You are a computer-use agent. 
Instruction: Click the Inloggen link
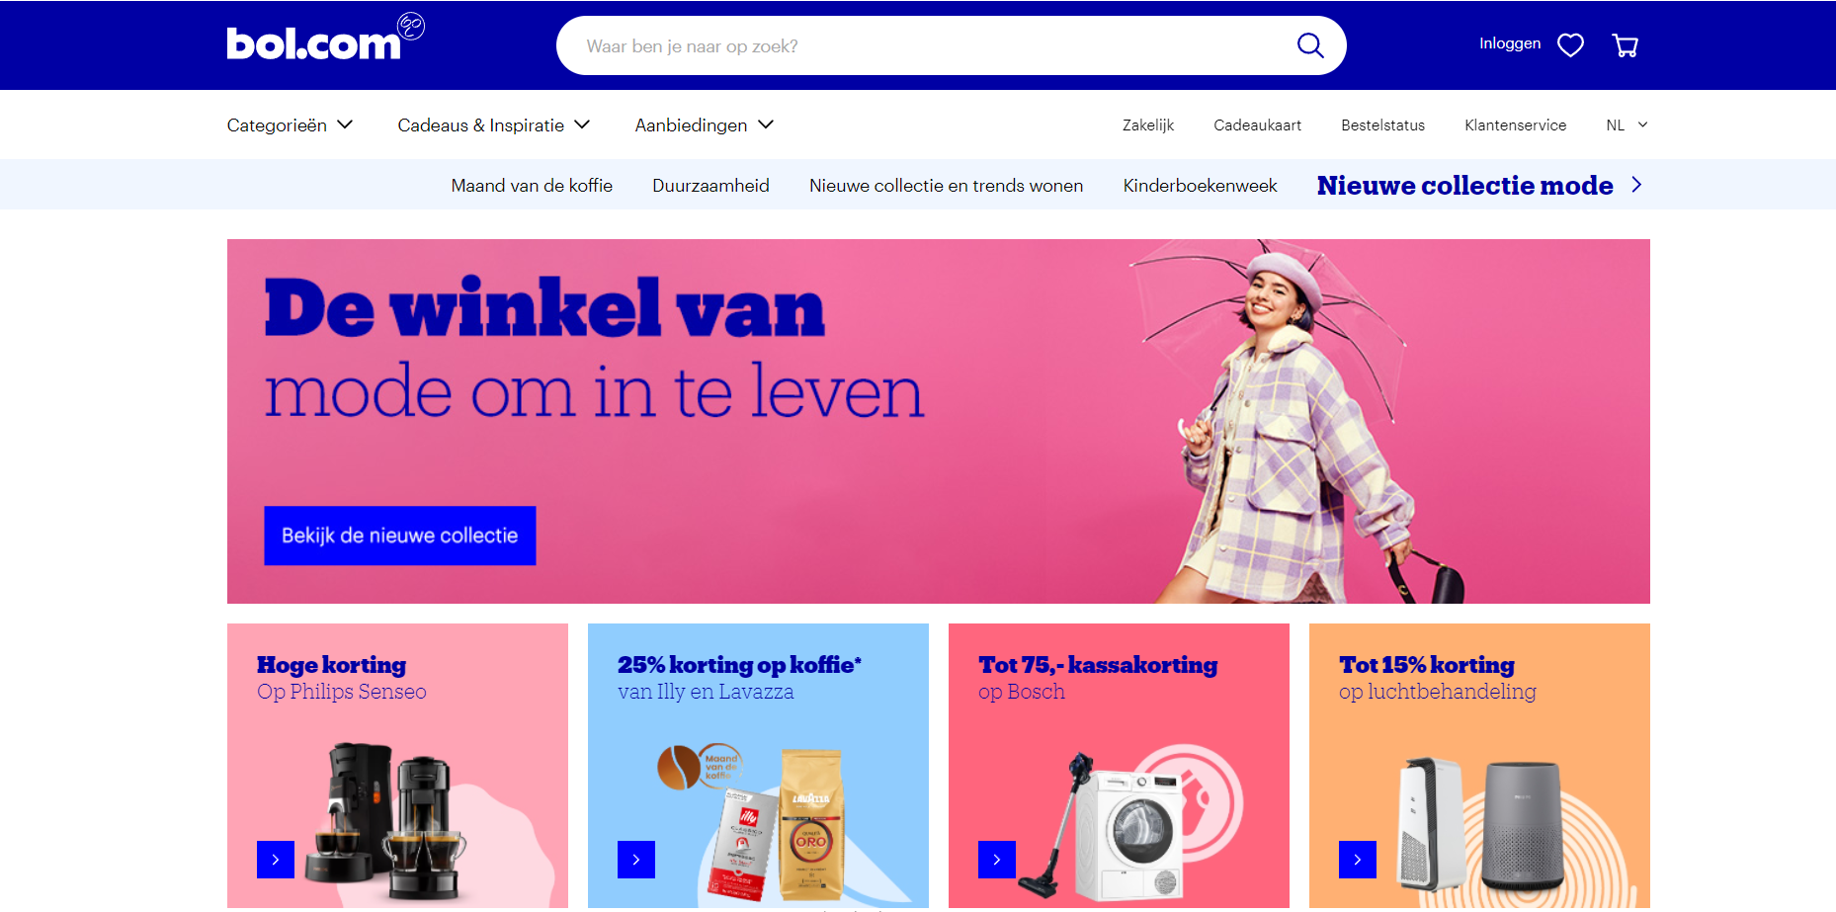[x=1510, y=43]
